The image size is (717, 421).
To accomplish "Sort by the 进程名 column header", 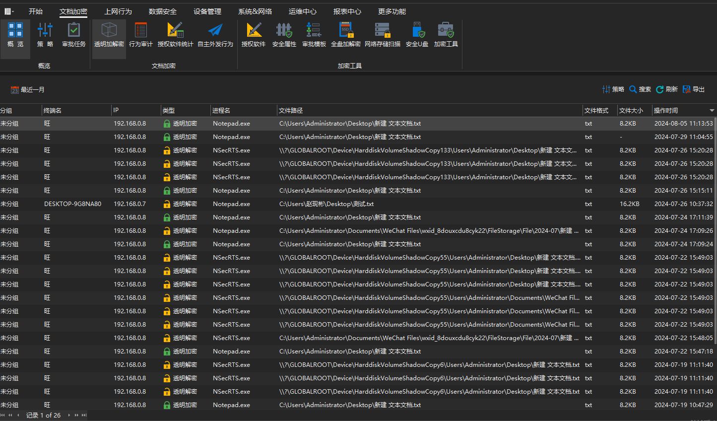I will 244,110.
